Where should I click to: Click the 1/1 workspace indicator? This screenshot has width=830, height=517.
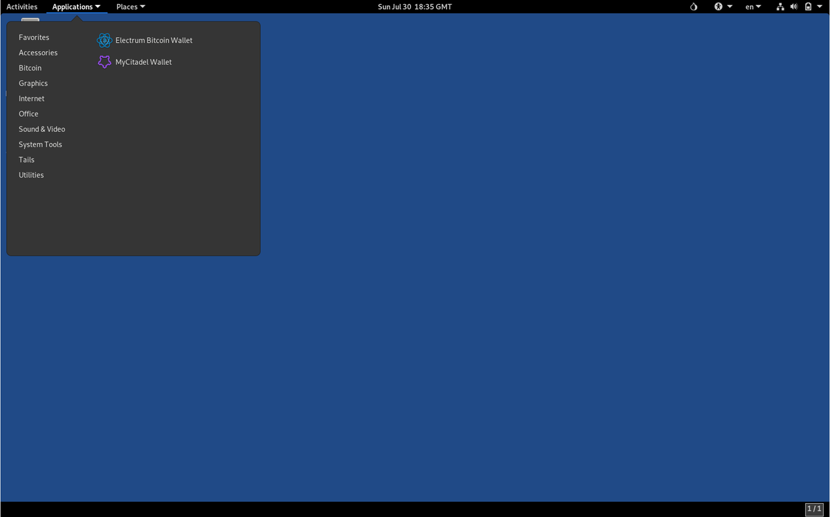point(815,509)
